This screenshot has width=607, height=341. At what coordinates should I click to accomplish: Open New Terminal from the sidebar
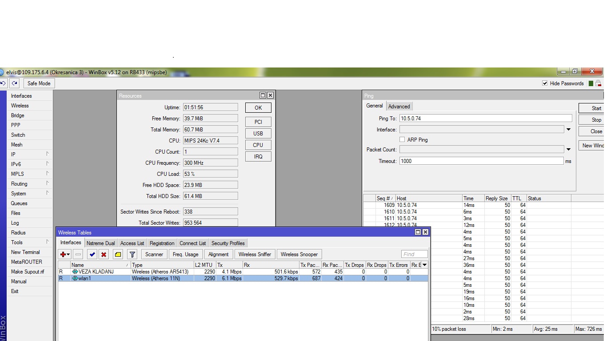(25, 252)
